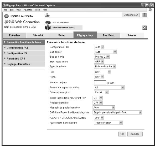This screenshot has height=146, width=155.
Task: Switch to the Entretien tab
Action: [x=14, y=35]
